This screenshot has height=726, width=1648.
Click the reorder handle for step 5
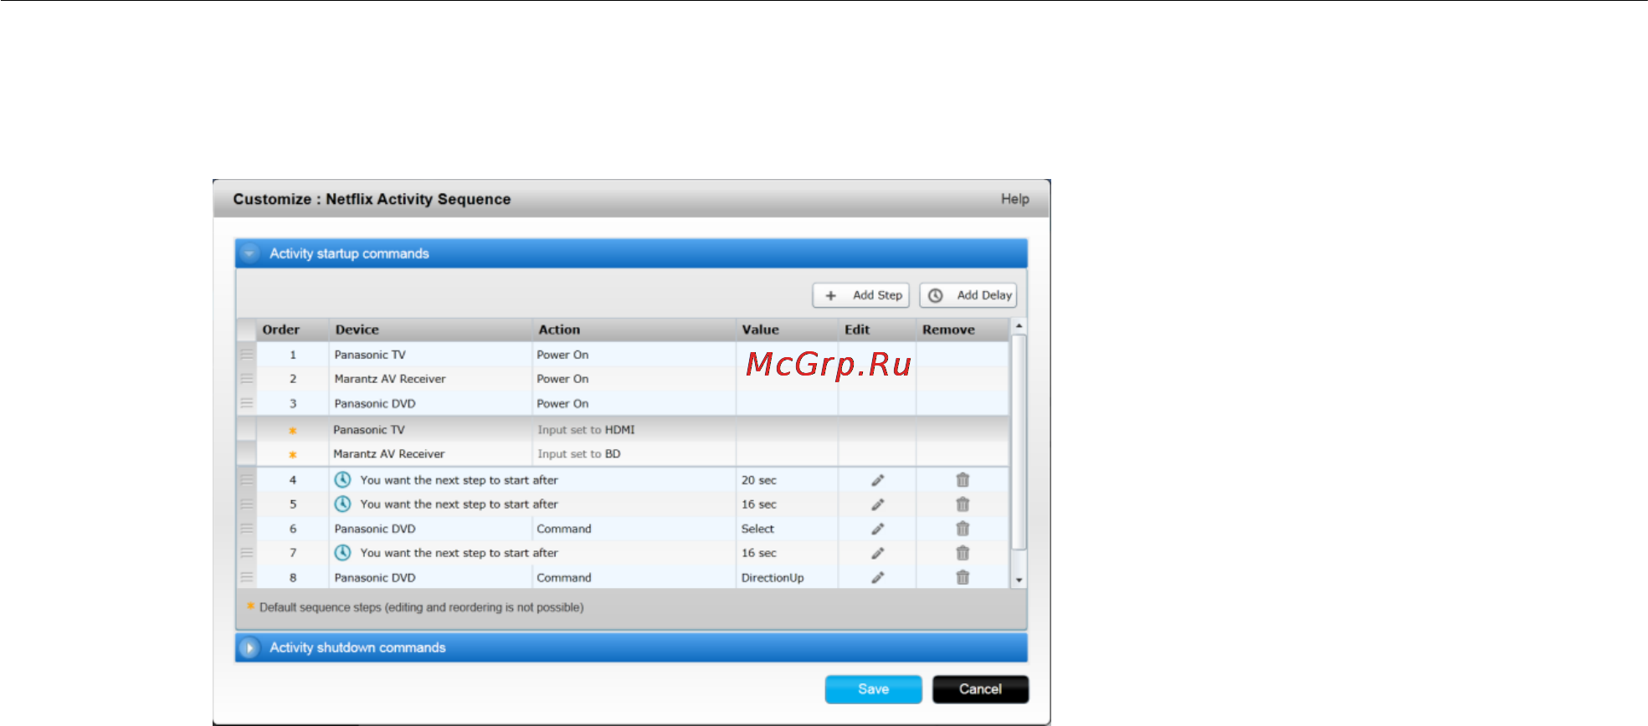(x=247, y=504)
